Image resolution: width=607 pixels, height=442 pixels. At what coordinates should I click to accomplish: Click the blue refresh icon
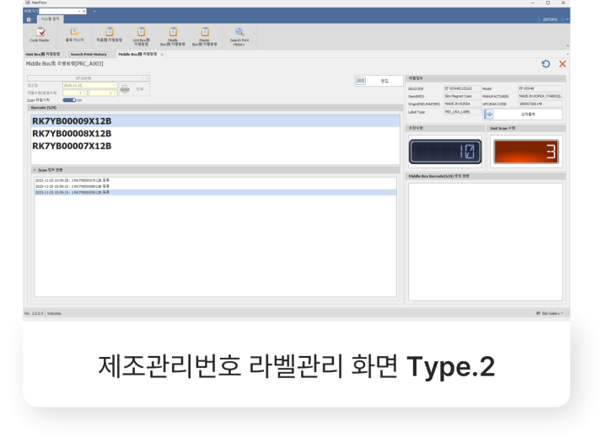(545, 64)
